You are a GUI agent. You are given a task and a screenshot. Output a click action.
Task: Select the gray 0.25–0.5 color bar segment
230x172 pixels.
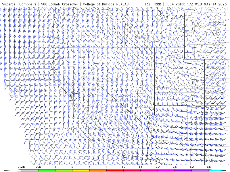point(30,171)
